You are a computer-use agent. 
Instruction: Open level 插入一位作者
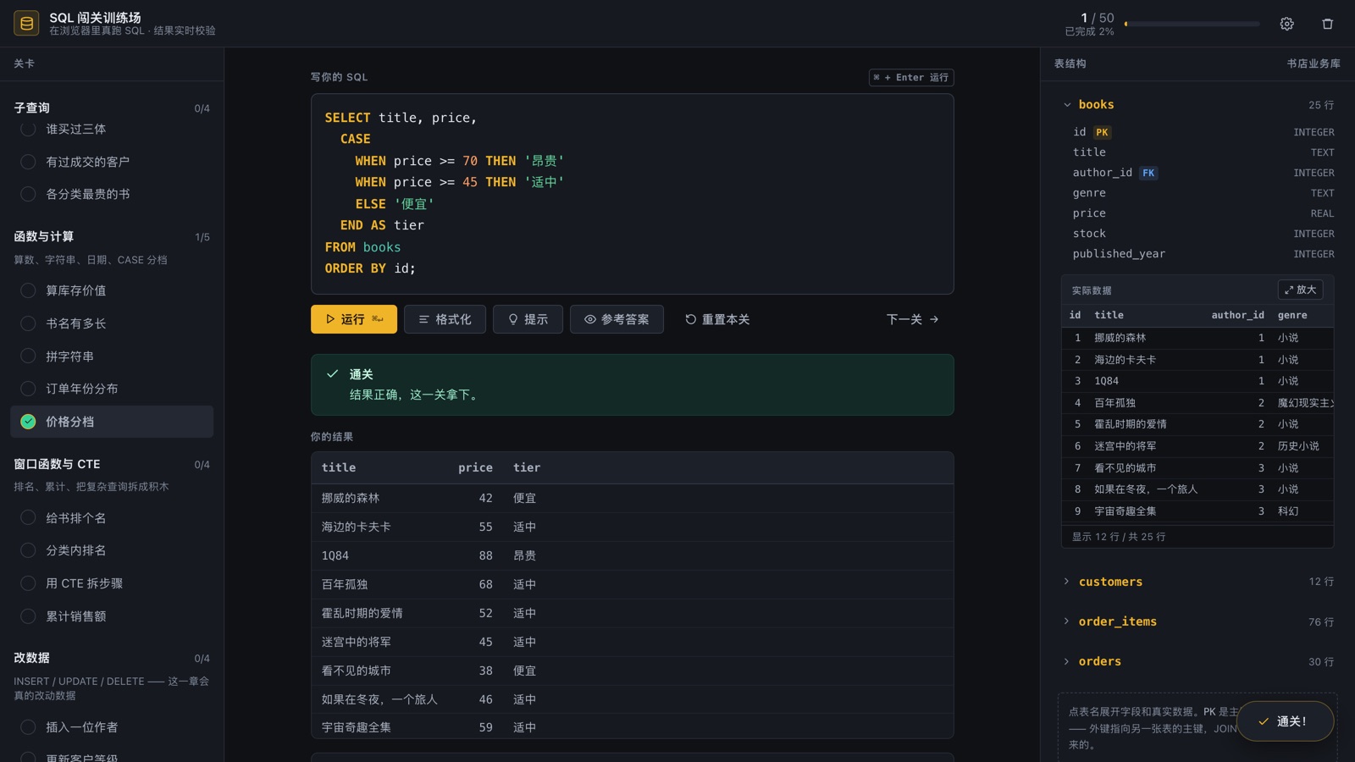point(112,727)
